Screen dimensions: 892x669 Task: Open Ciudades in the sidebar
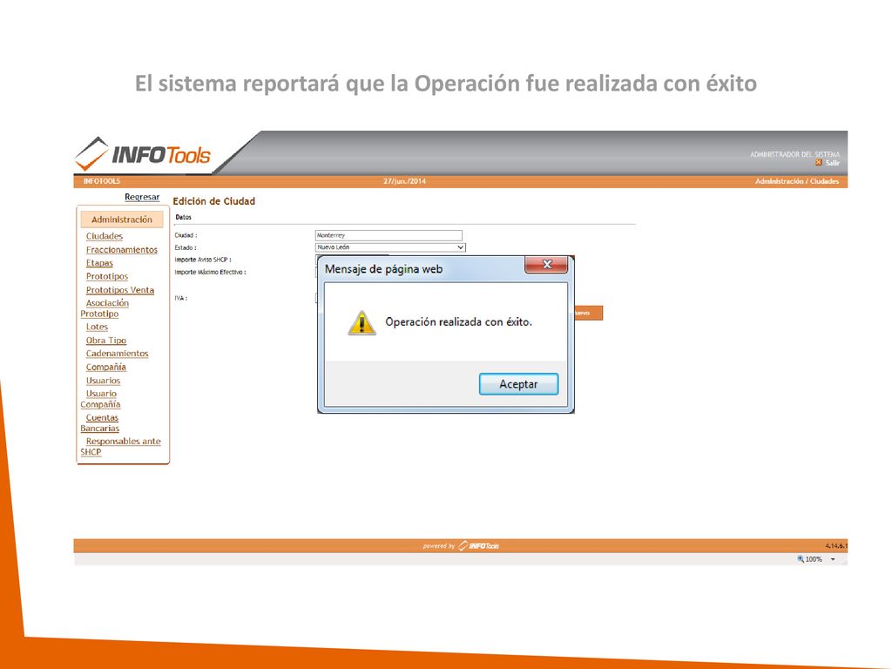pyautogui.click(x=105, y=236)
